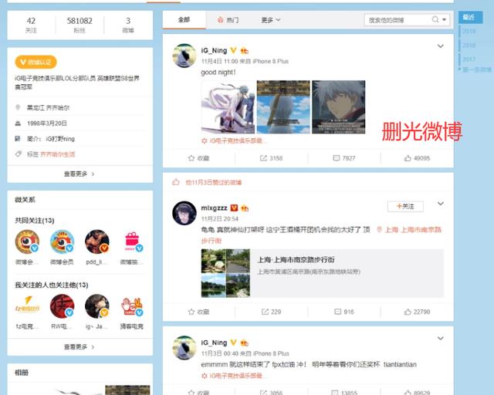Click the 3 微博 posts count
This screenshot has height=395, width=494.
(x=128, y=25)
